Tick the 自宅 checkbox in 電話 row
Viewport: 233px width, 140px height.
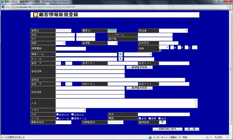pyautogui.click(x=140, y=118)
